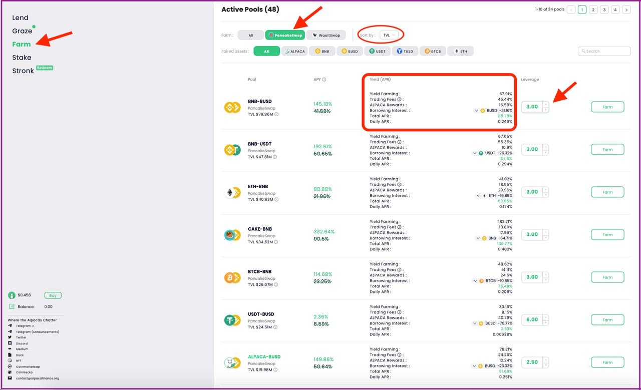Click the NFT icon in sidebar
The height and width of the screenshot is (390, 641).
click(x=10, y=360)
